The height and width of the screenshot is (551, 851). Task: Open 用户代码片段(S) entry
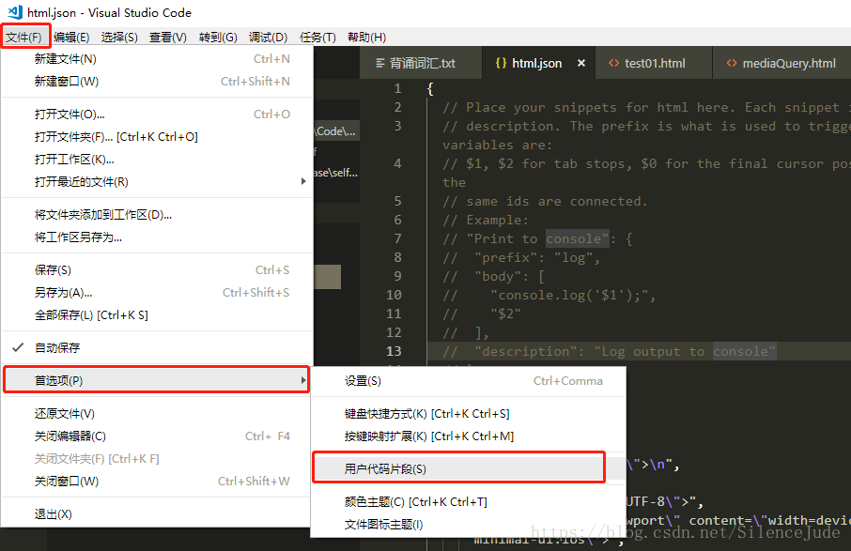pos(469,469)
